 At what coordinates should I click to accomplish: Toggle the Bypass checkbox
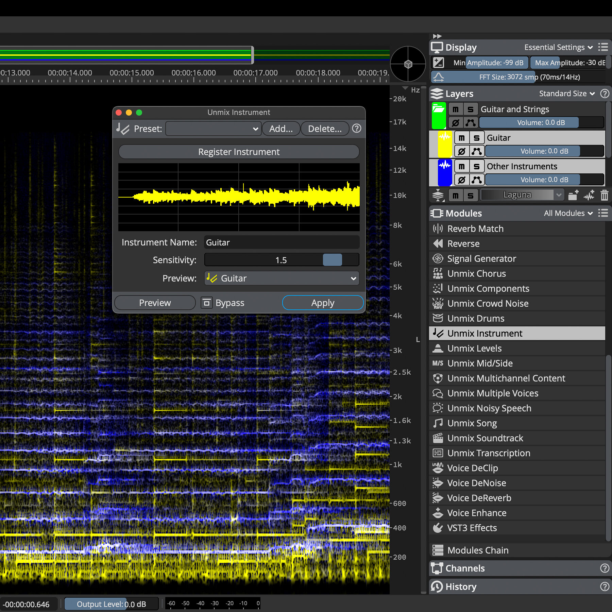click(206, 303)
